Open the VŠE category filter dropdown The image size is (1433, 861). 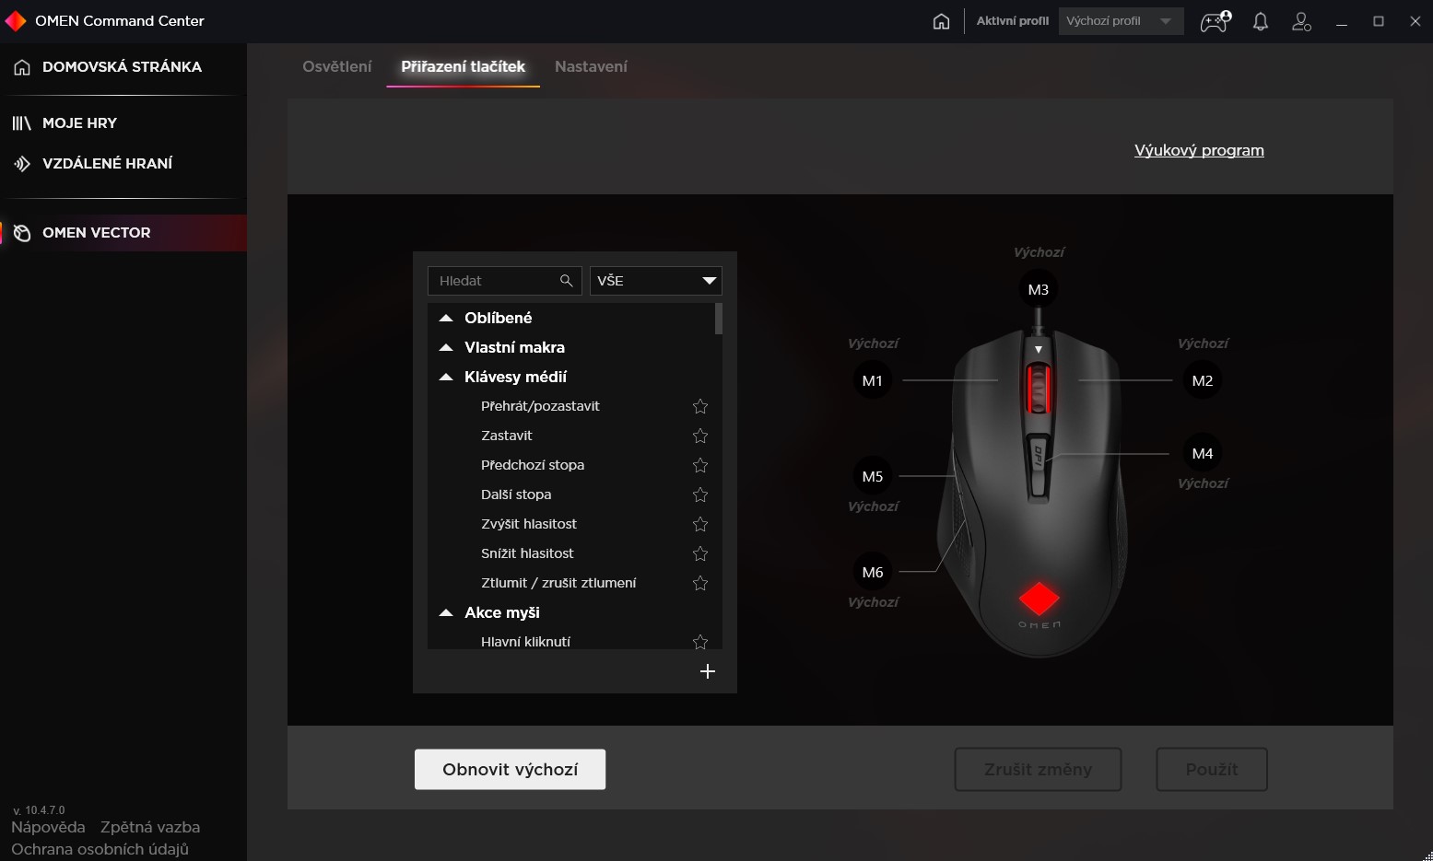pyautogui.click(x=655, y=281)
